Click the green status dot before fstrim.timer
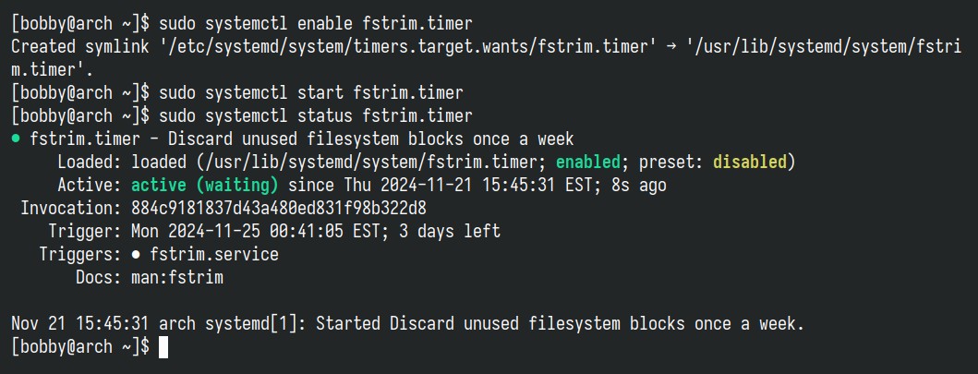The width and height of the screenshot is (978, 374). (17, 139)
